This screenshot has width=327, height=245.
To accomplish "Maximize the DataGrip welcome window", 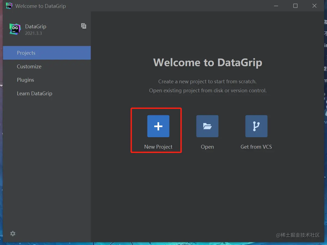I will pos(295,6).
